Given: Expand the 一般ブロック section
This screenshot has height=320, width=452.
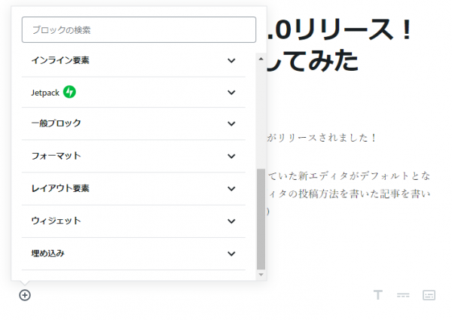Looking at the screenshot, I should click(x=133, y=123).
